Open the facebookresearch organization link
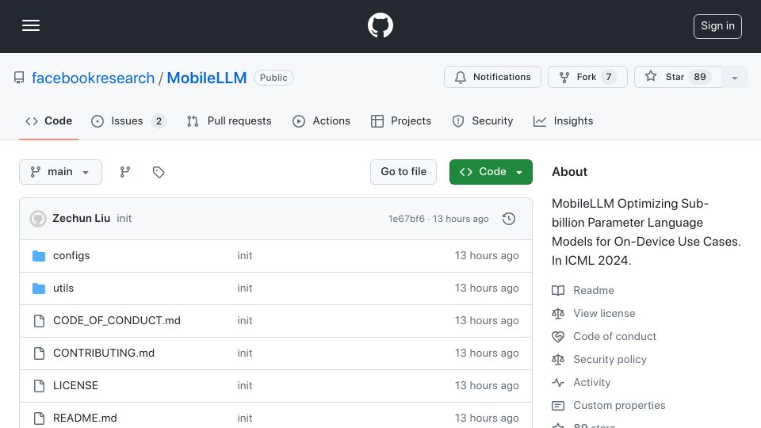This screenshot has height=428, width=761. 94,78
